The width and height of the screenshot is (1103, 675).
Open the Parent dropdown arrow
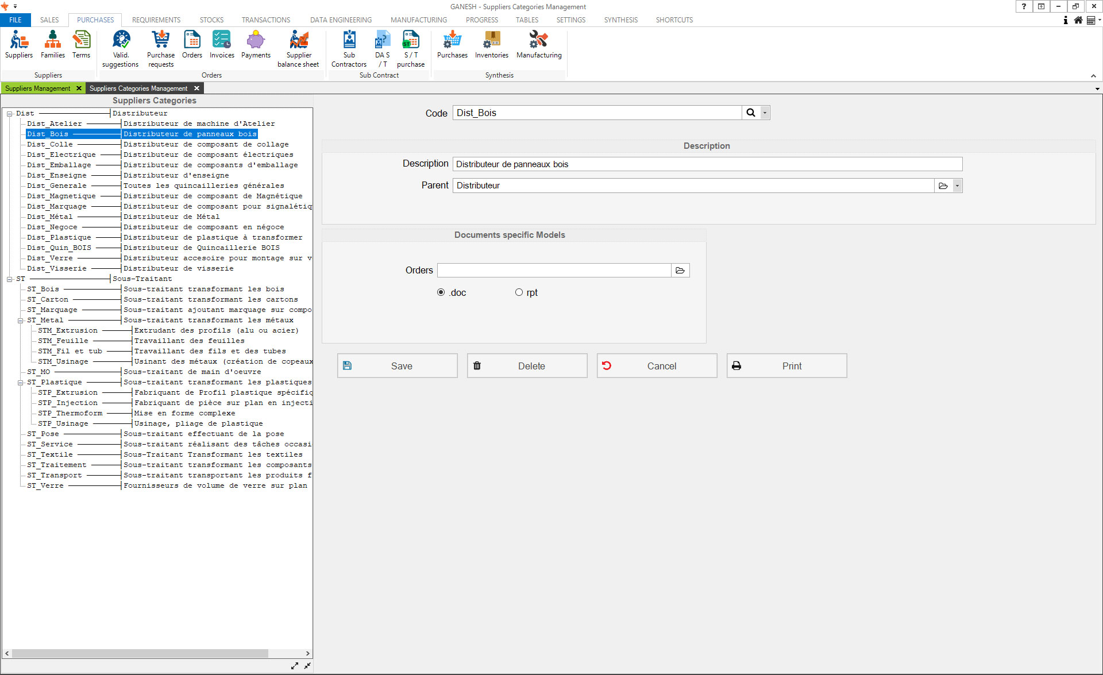pyautogui.click(x=957, y=186)
